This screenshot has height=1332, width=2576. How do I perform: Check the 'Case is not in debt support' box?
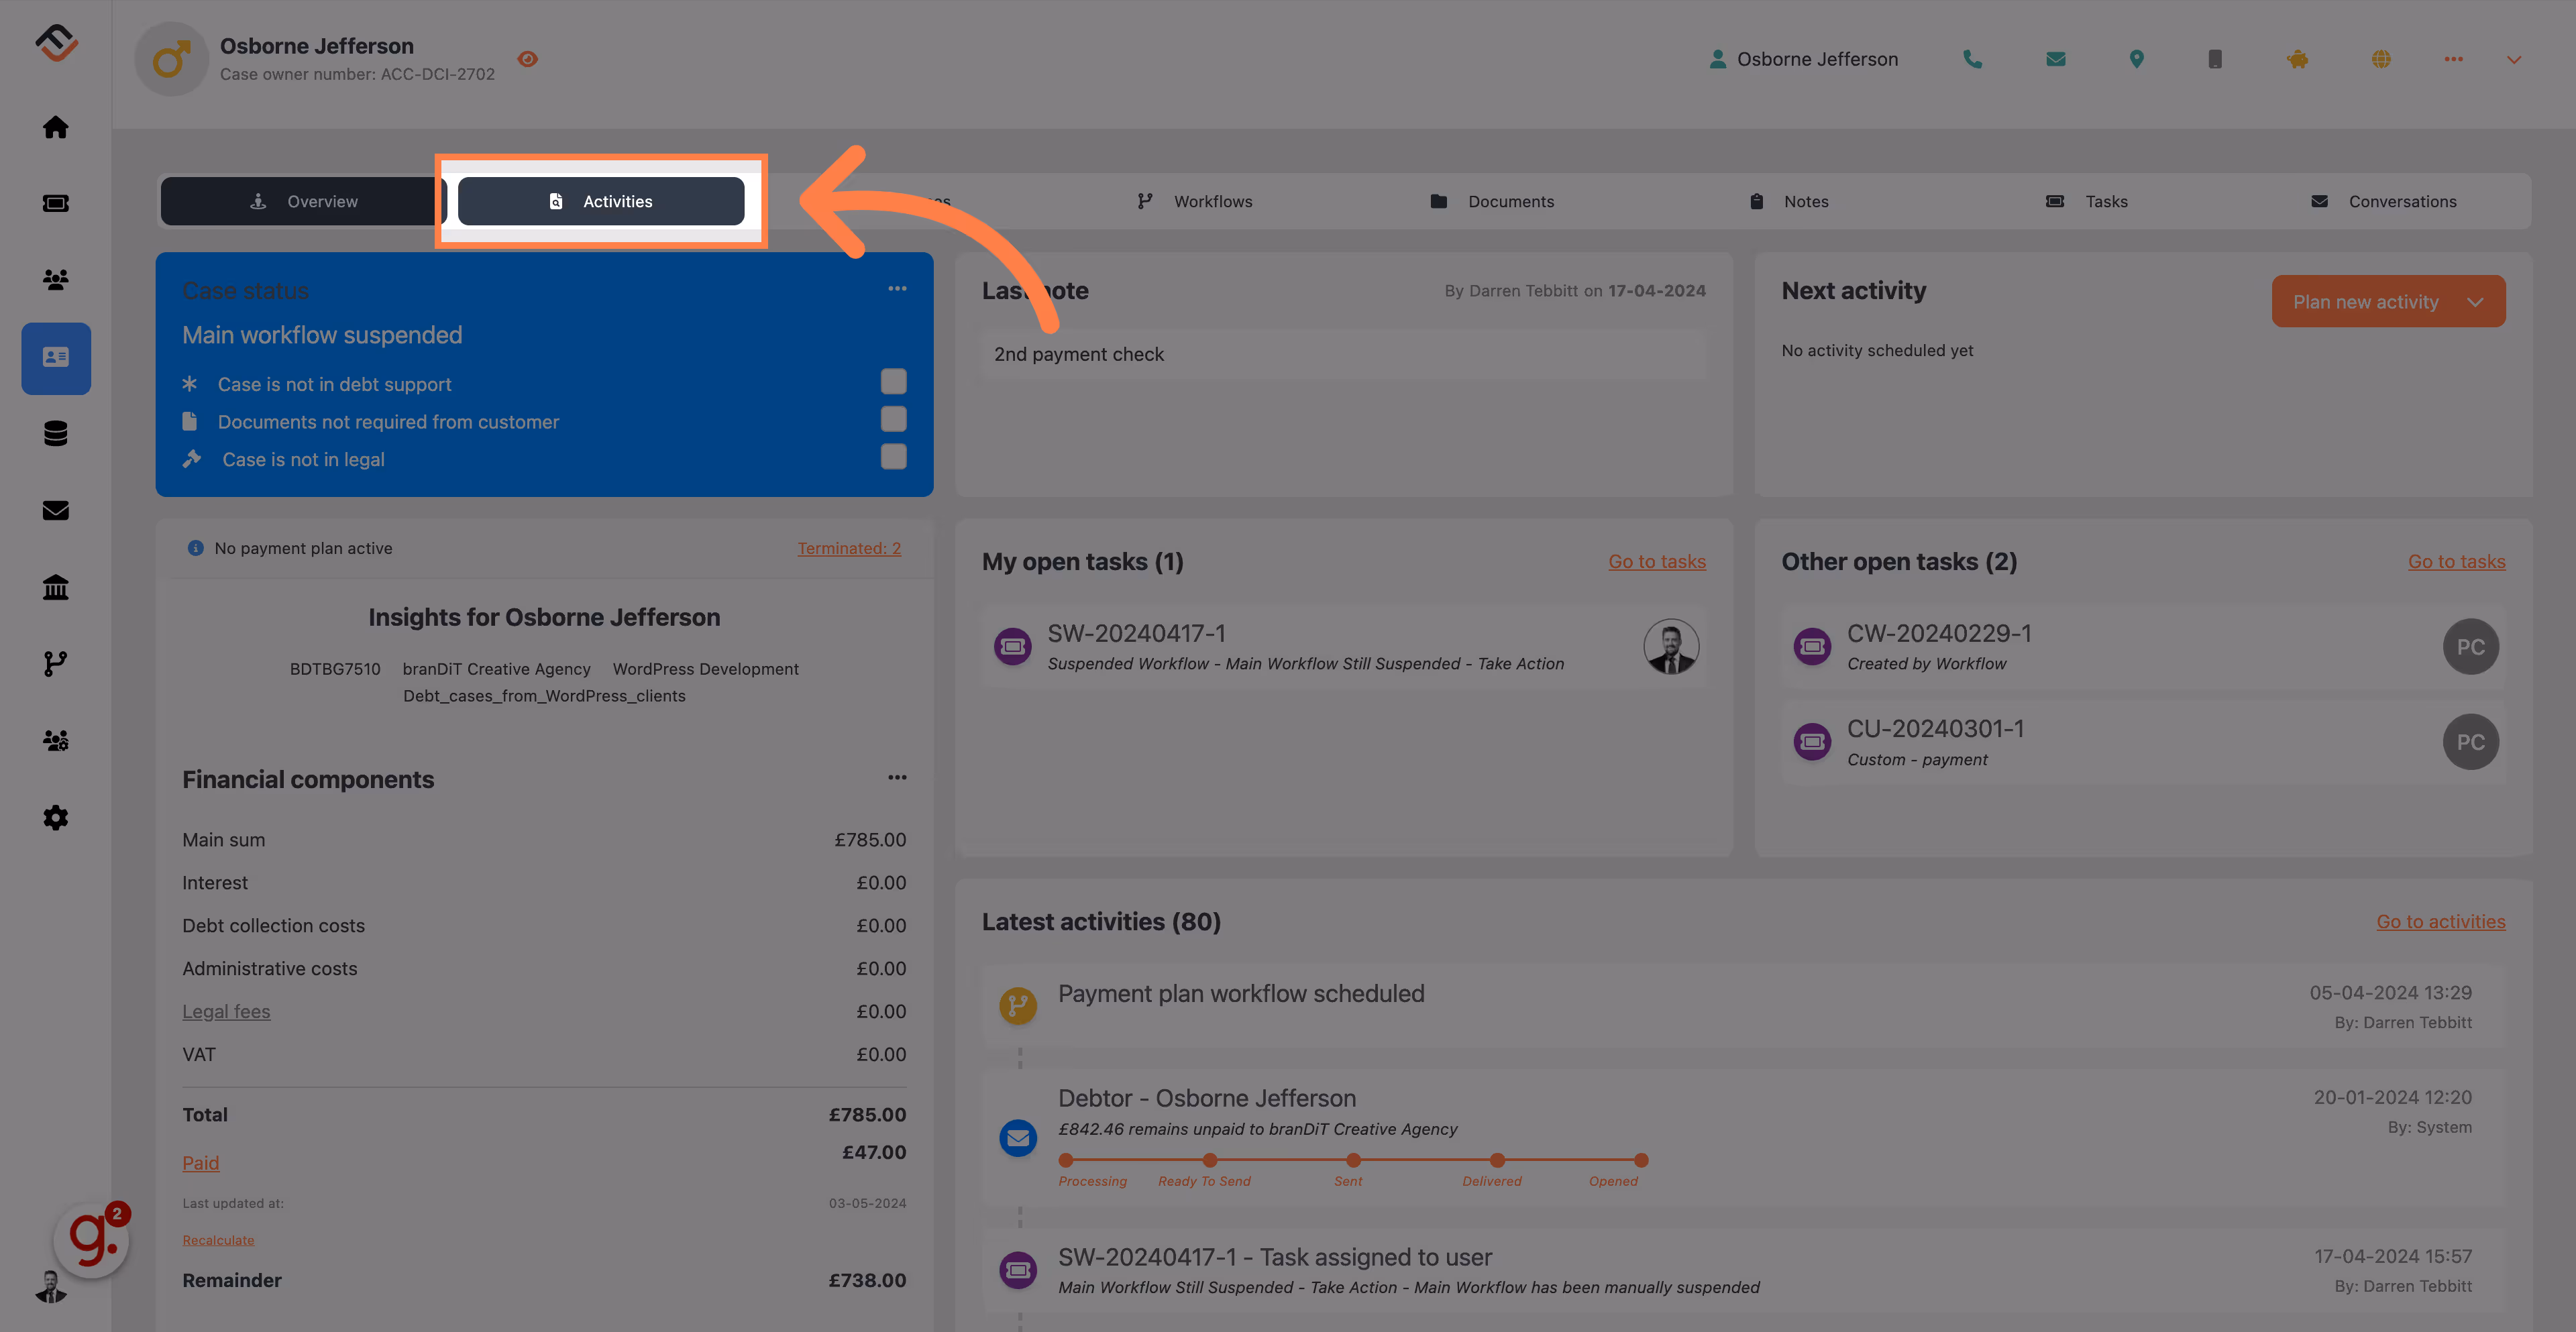pos(893,381)
